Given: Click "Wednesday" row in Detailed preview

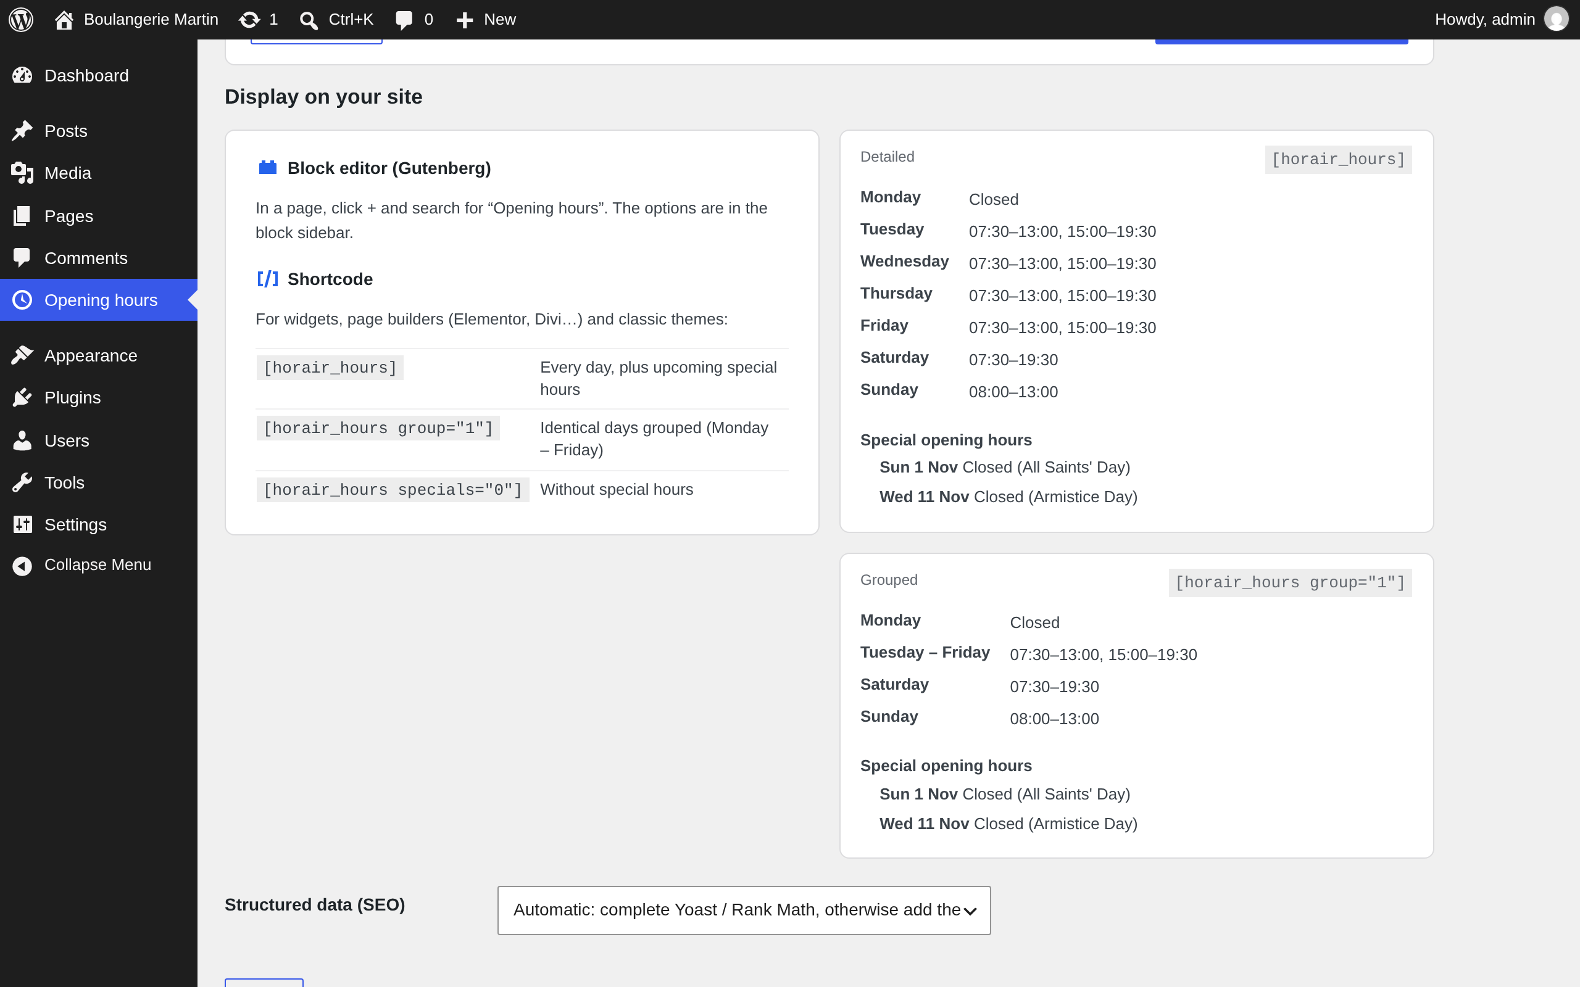Looking at the screenshot, I should (904, 261).
